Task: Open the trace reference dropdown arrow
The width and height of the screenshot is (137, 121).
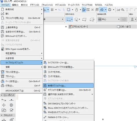Action: (72, 10)
